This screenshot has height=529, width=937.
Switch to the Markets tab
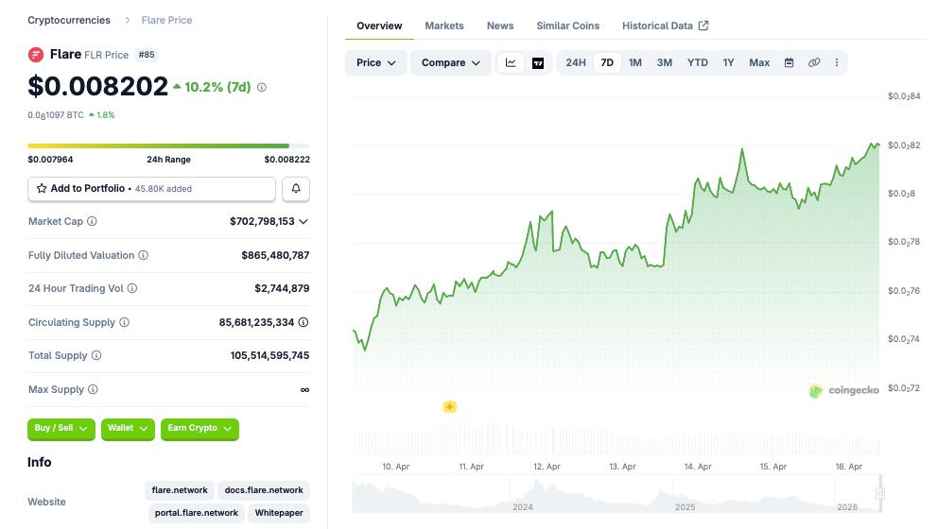coord(443,26)
